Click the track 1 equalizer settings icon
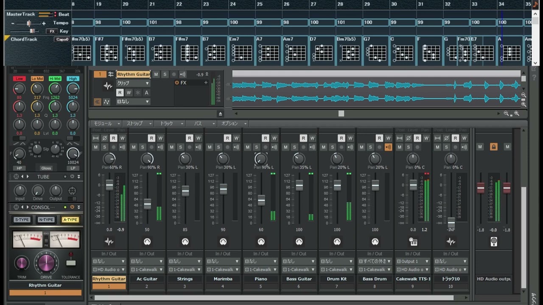Viewport: 543px width, 305px height. click(x=111, y=75)
